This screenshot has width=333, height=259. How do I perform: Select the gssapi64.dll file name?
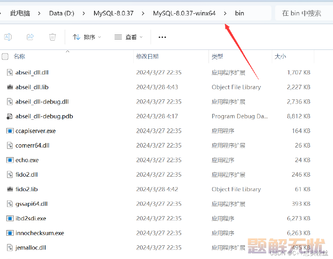point(32,204)
